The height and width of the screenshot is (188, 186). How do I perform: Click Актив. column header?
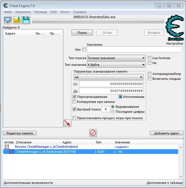coord(9,142)
